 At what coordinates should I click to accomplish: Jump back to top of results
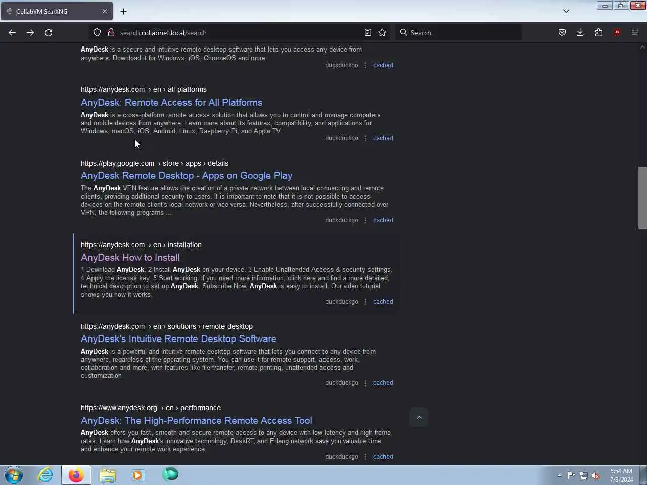(x=419, y=417)
